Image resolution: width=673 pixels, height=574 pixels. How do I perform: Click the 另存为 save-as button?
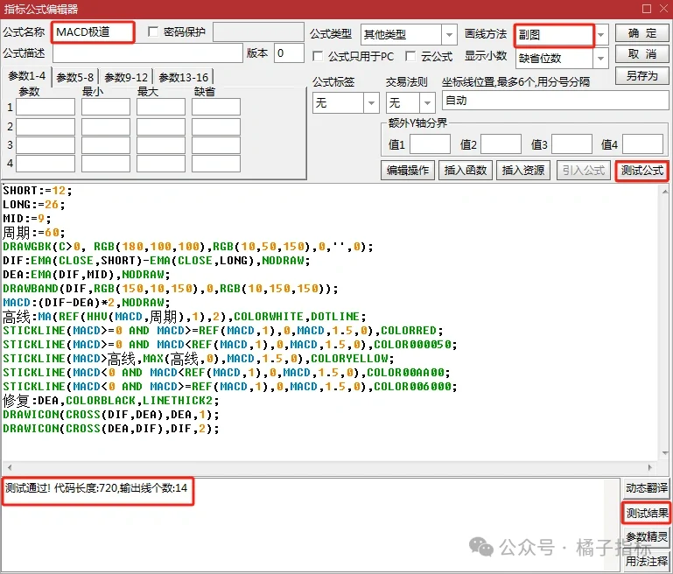point(641,76)
